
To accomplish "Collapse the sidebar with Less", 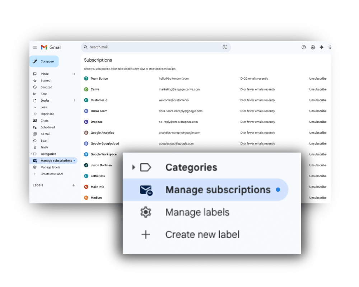I will coord(43,107).
